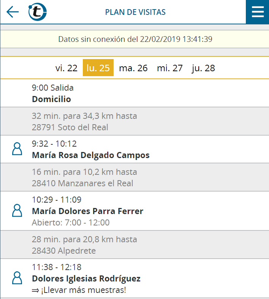Switch to ma. 26 day tab
The image size is (269, 299).
point(133,68)
